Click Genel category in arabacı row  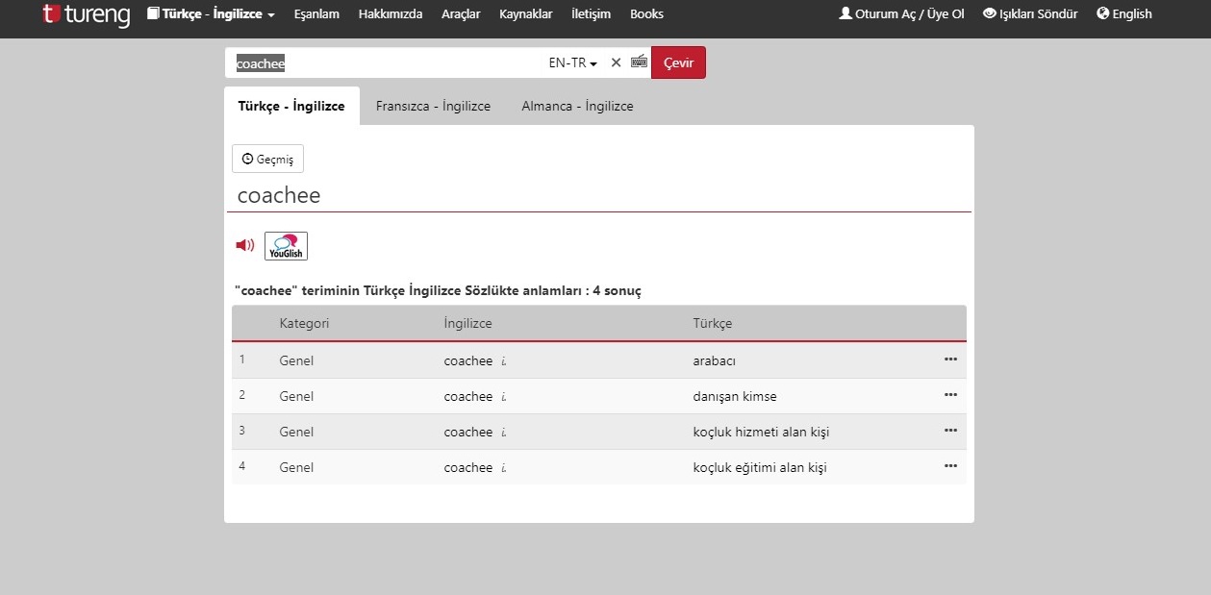click(296, 360)
